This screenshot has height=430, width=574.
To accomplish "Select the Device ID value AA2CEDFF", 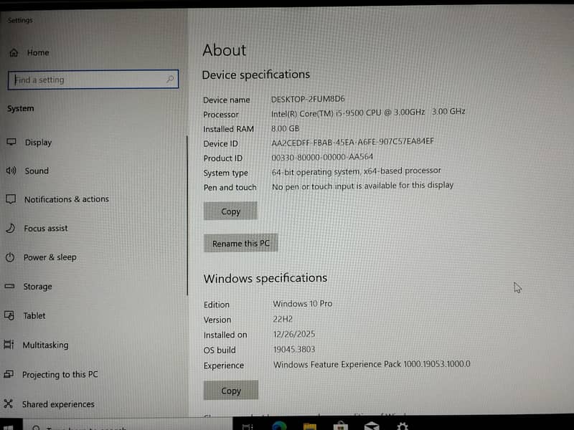I will tap(352, 142).
